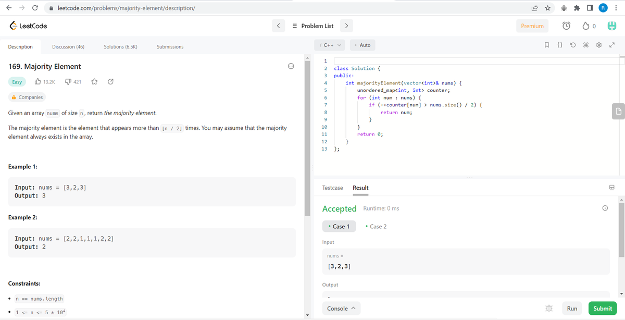Expand editor to fullscreen
This screenshot has width=625, height=320.
pyautogui.click(x=612, y=45)
